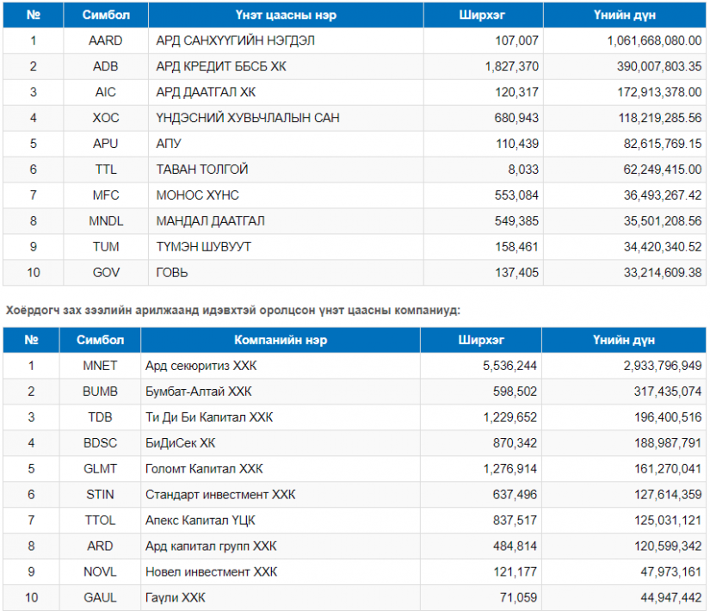Click amount 196,400,516
The image size is (710, 611).
pyautogui.click(x=668, y=417)
